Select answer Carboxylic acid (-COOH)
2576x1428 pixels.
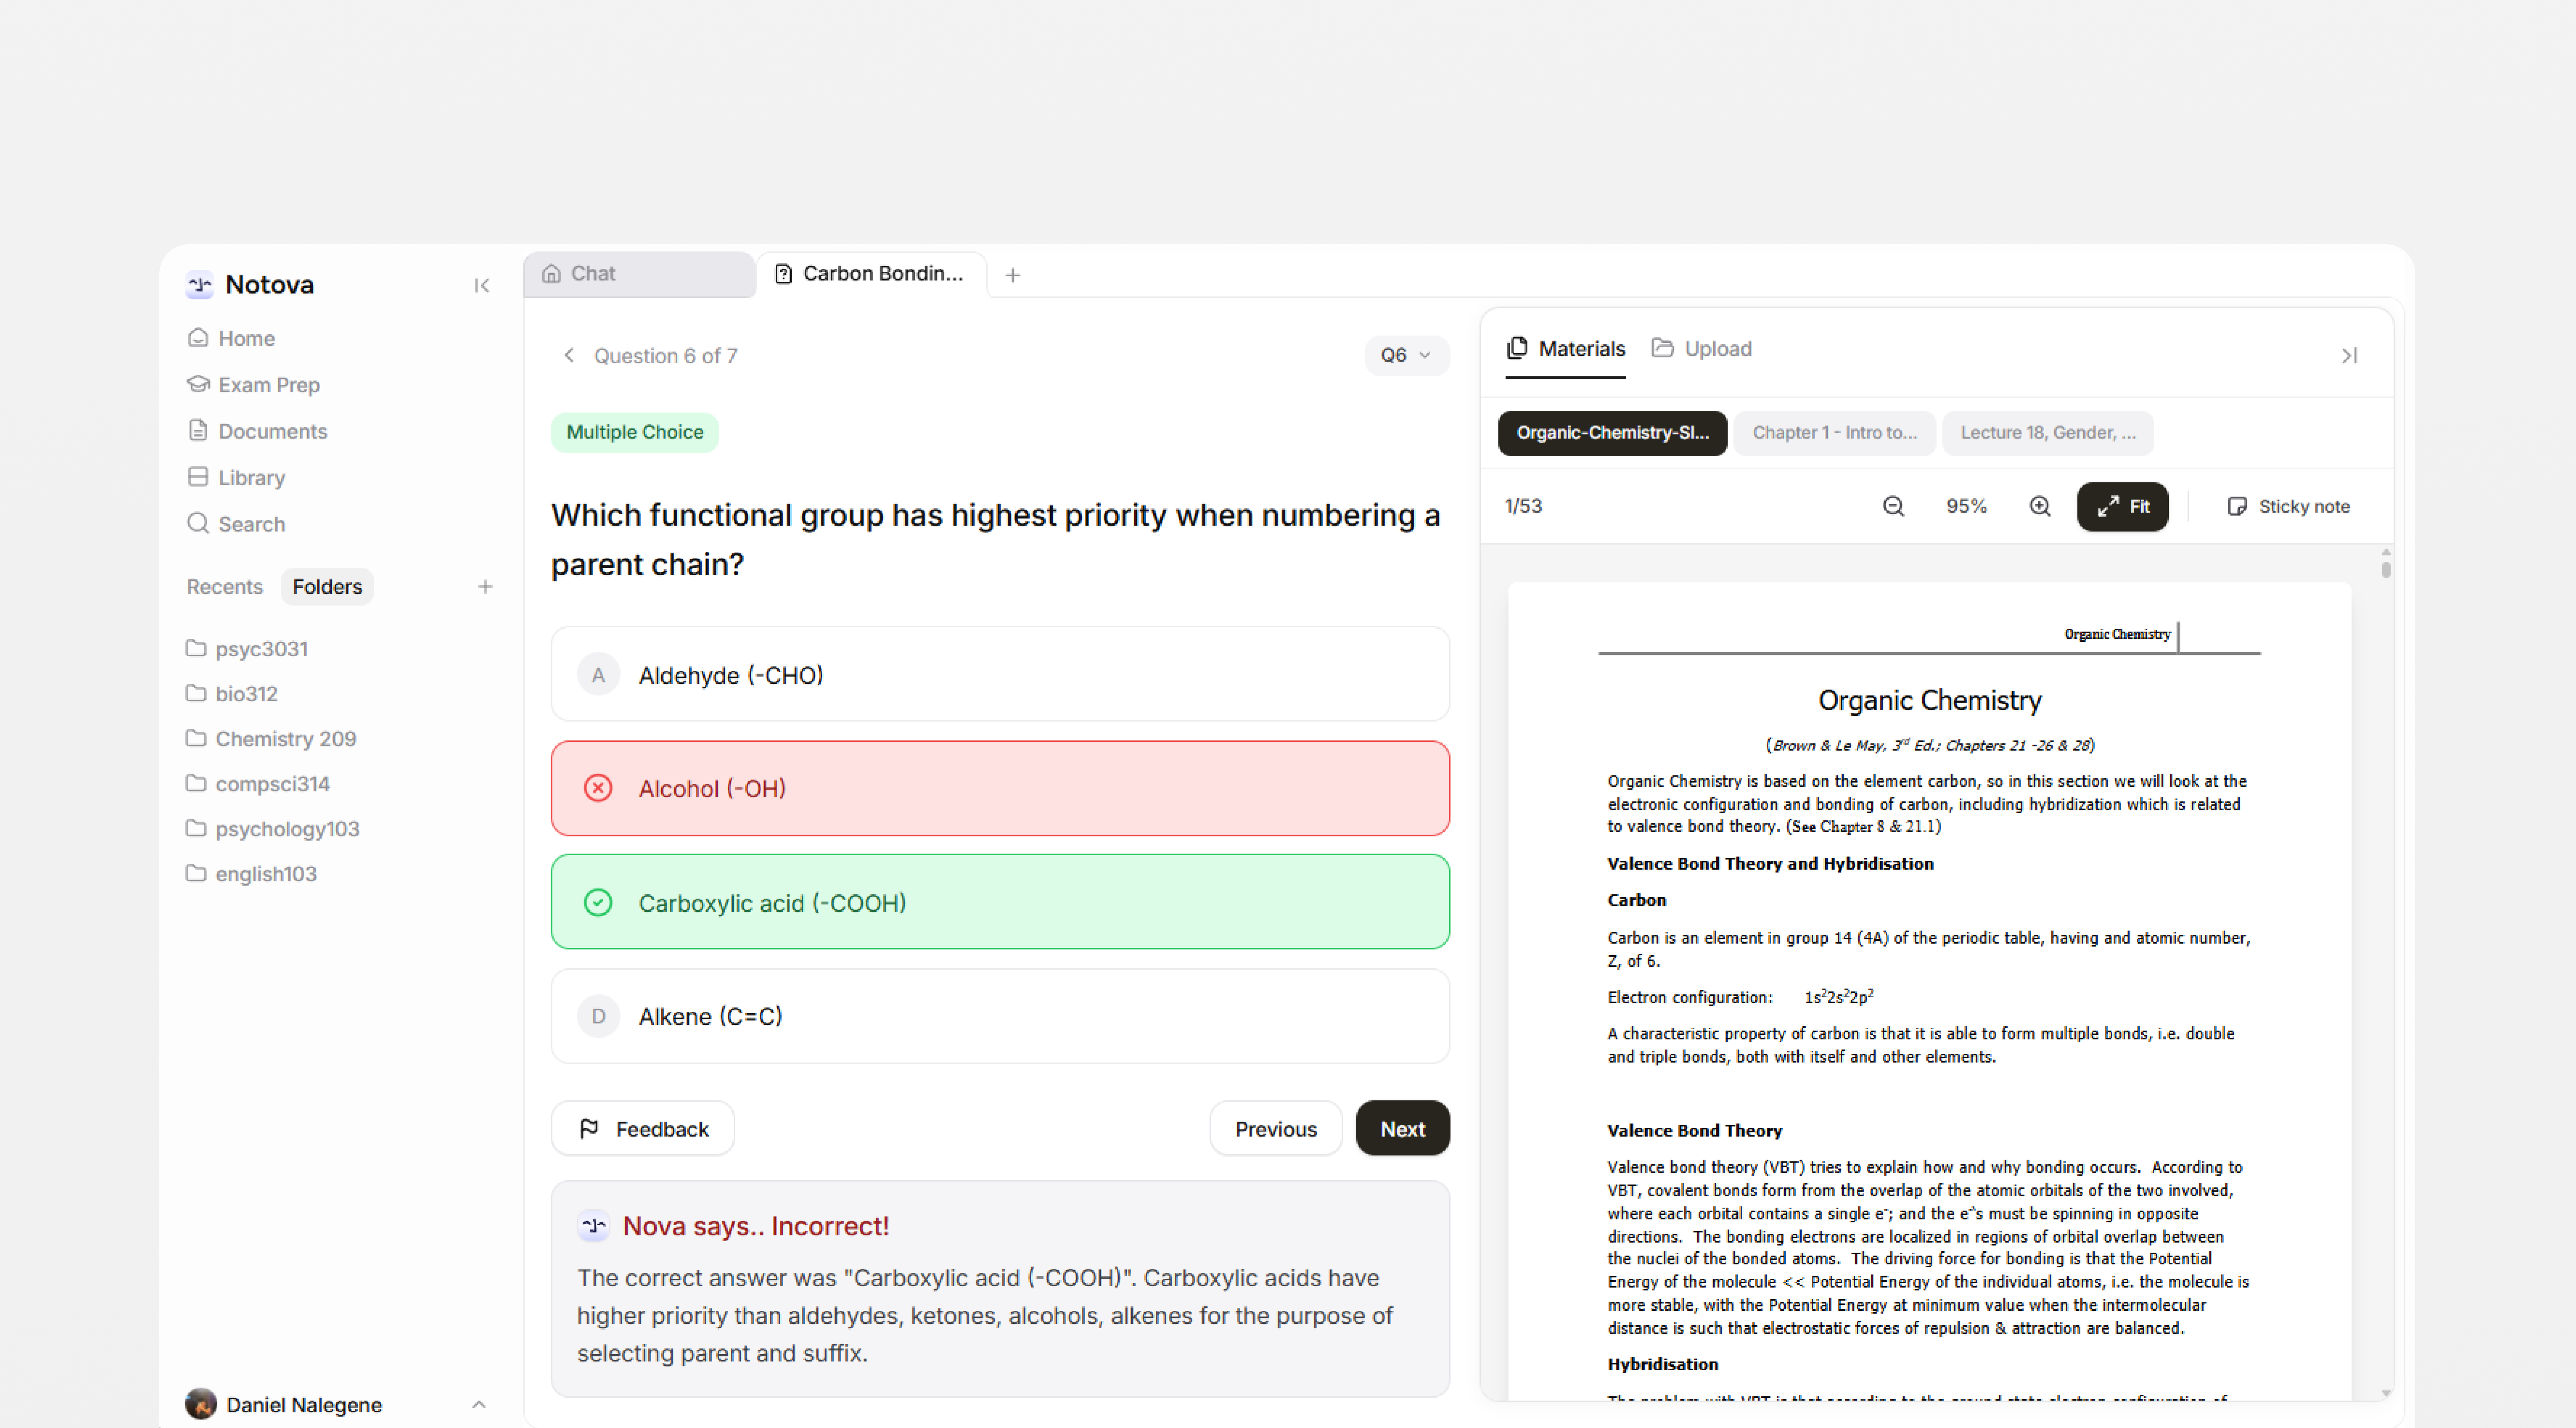[x=1000, y=902]
